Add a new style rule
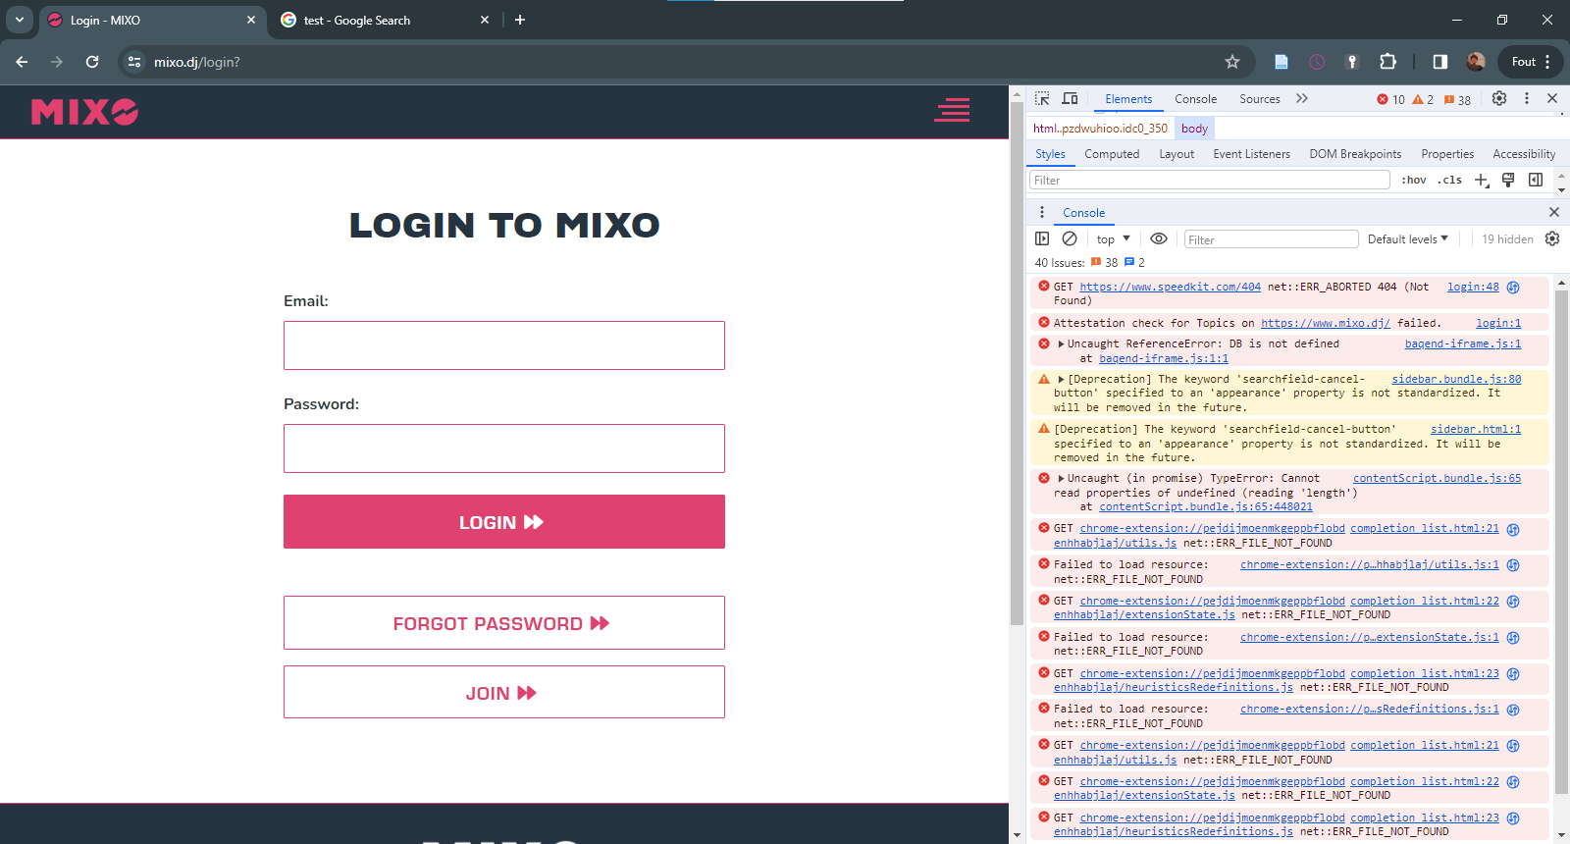 [1482, 180]
